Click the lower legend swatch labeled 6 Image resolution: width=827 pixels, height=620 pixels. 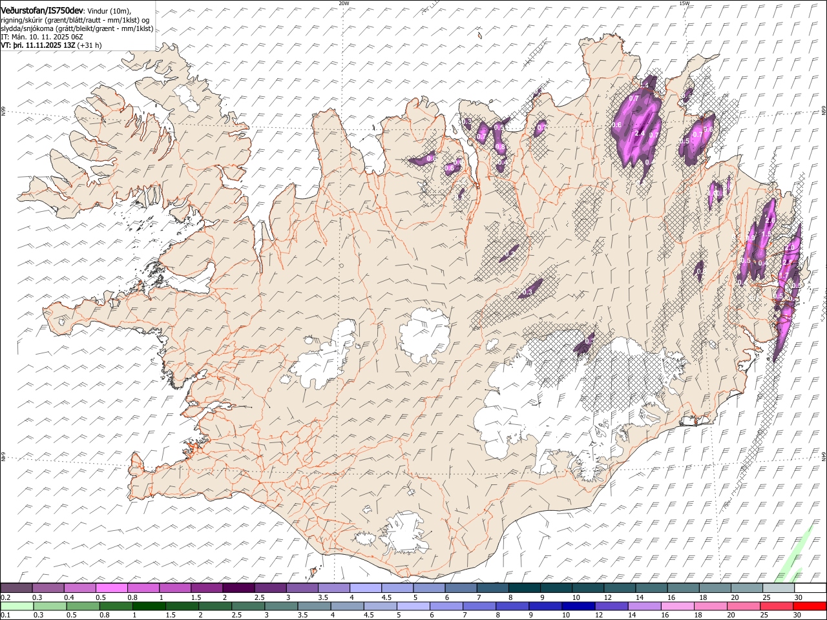[446, 606]
